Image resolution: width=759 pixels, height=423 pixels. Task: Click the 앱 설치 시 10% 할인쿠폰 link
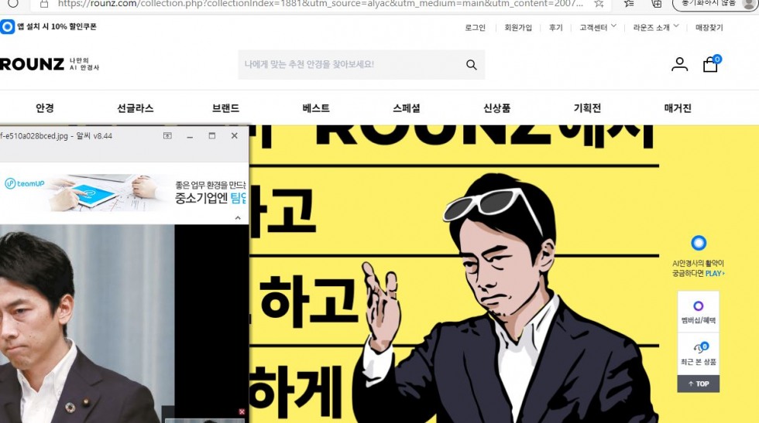pyautogui.click(x=57, y=26)
